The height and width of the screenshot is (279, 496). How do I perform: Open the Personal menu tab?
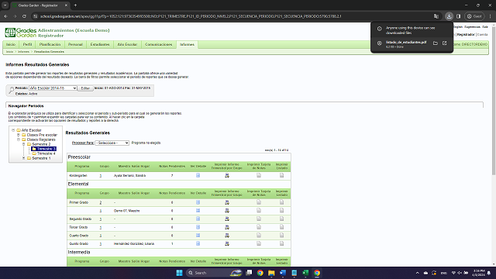click(75, 45)
